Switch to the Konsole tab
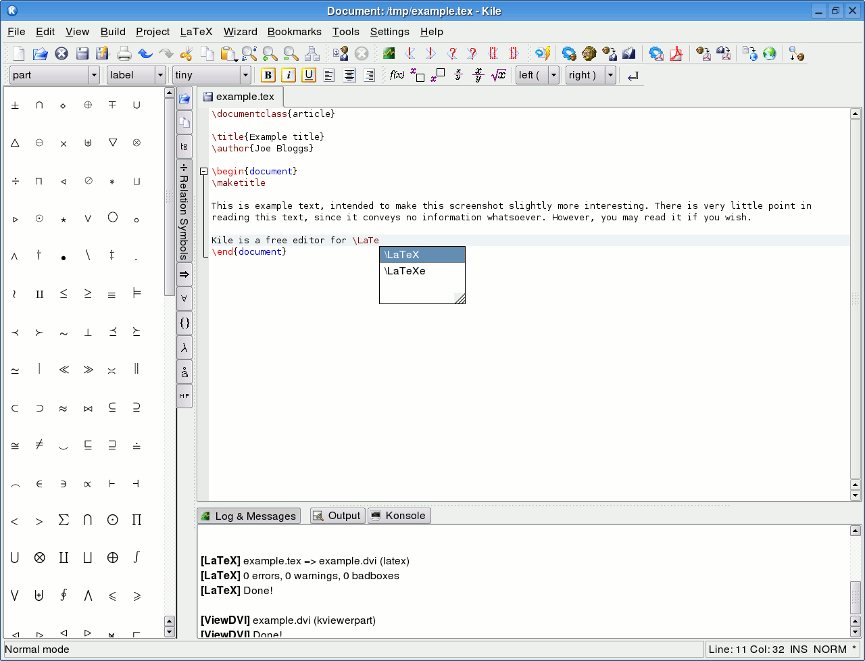865x661 pixels. click(399, 516)
